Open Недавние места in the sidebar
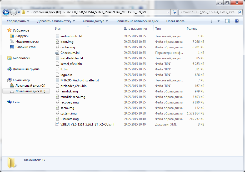245x172 pixels. point(27,41)
